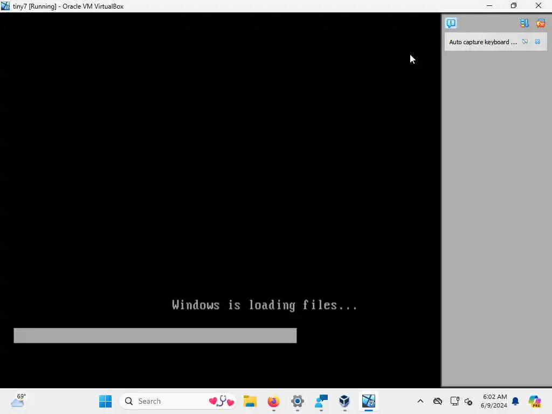Screen dimensions: 552x414
Task: Open the chat app icon next to Settings
Action: [x=321, y=401]
